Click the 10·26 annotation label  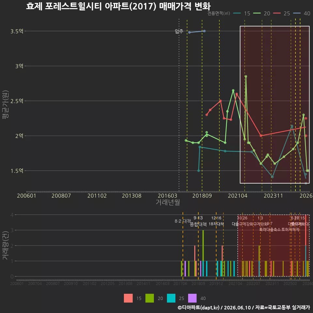click(x=242, y=218)
